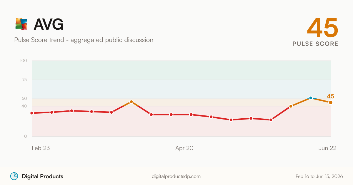Select the Feb 23 axis label
Viewport: 353px width, 185px height.
point(41,148)
